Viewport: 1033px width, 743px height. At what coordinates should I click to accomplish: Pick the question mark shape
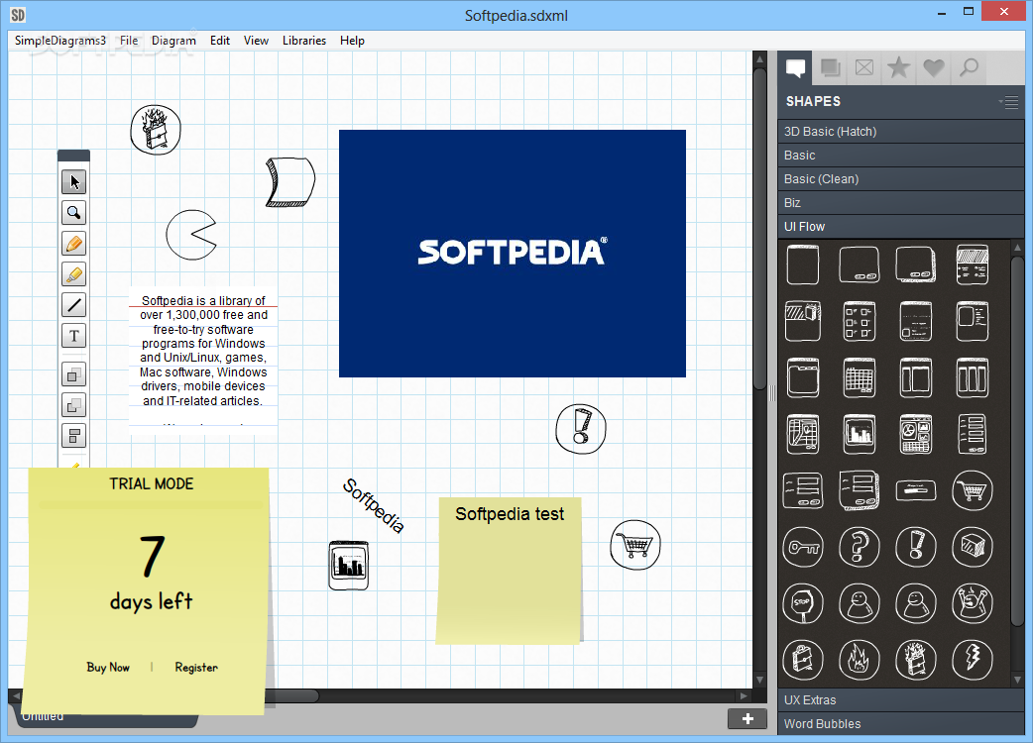click(x=860, y=547)
